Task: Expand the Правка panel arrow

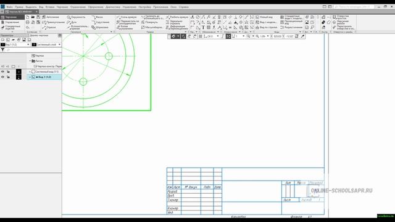Action: [186, 32]
